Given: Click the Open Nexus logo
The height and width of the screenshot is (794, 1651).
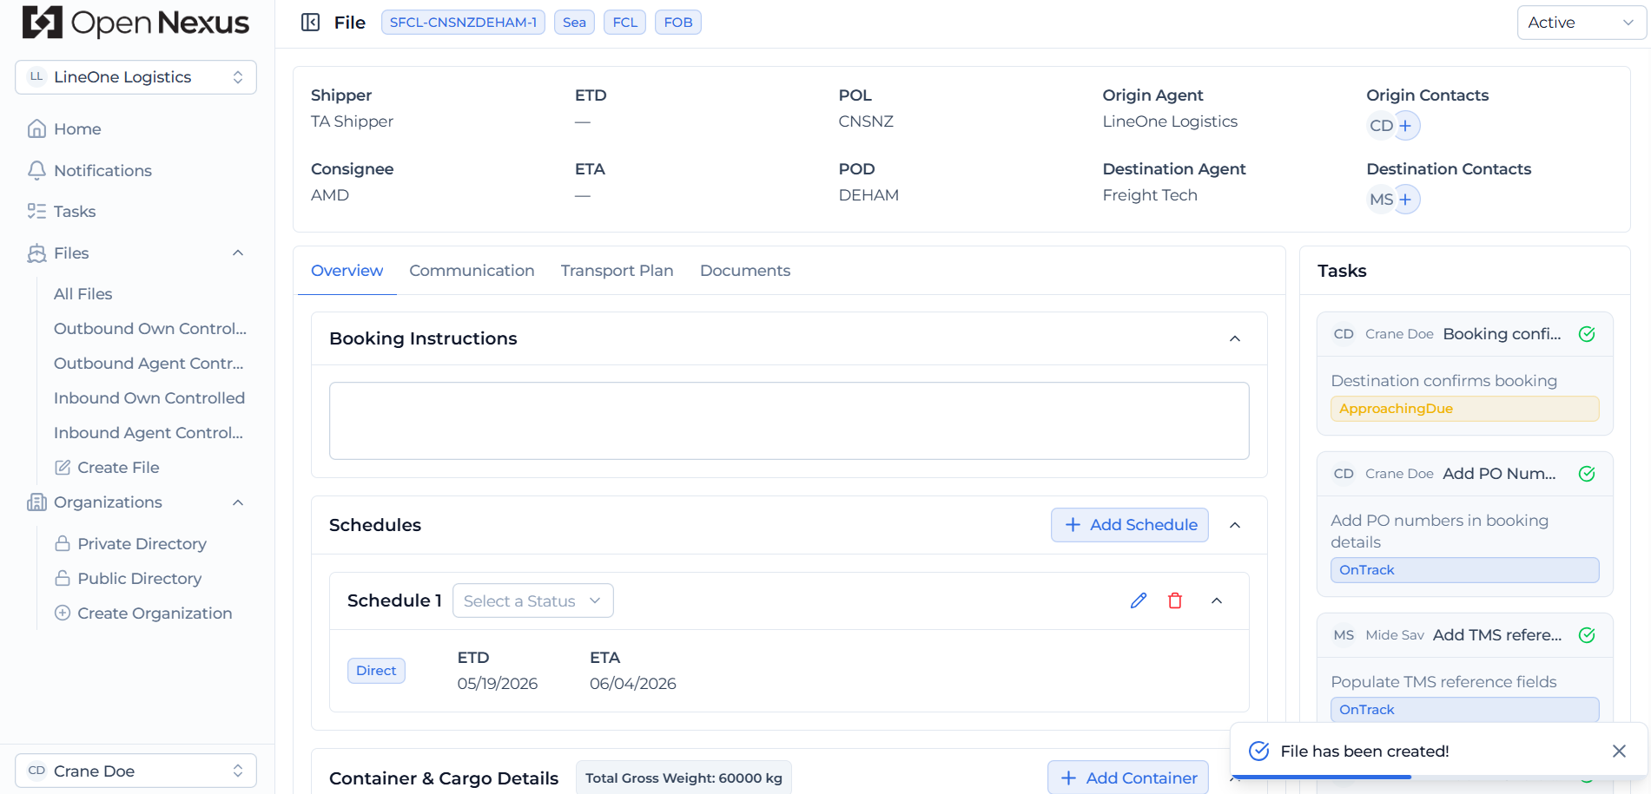Looking at the screenshot, I should click(135, 23).
